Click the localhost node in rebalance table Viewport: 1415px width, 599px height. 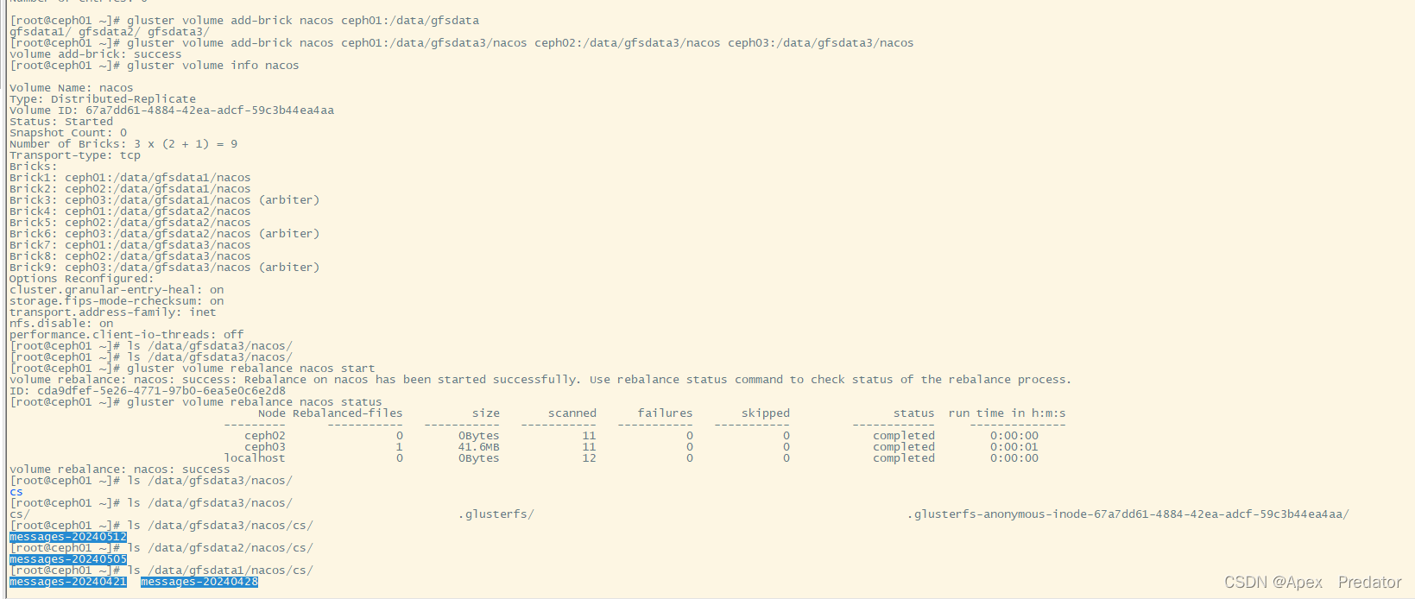(x=255, y=458)
